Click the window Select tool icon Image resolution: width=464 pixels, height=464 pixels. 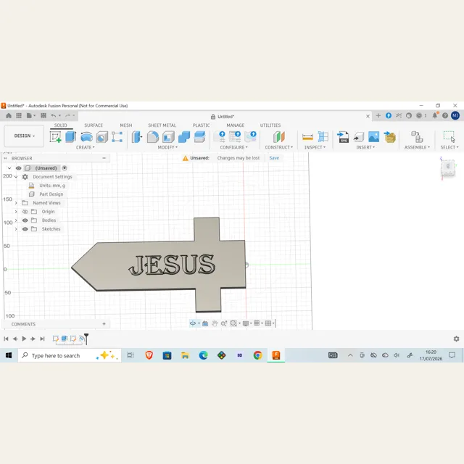point(449,137)
